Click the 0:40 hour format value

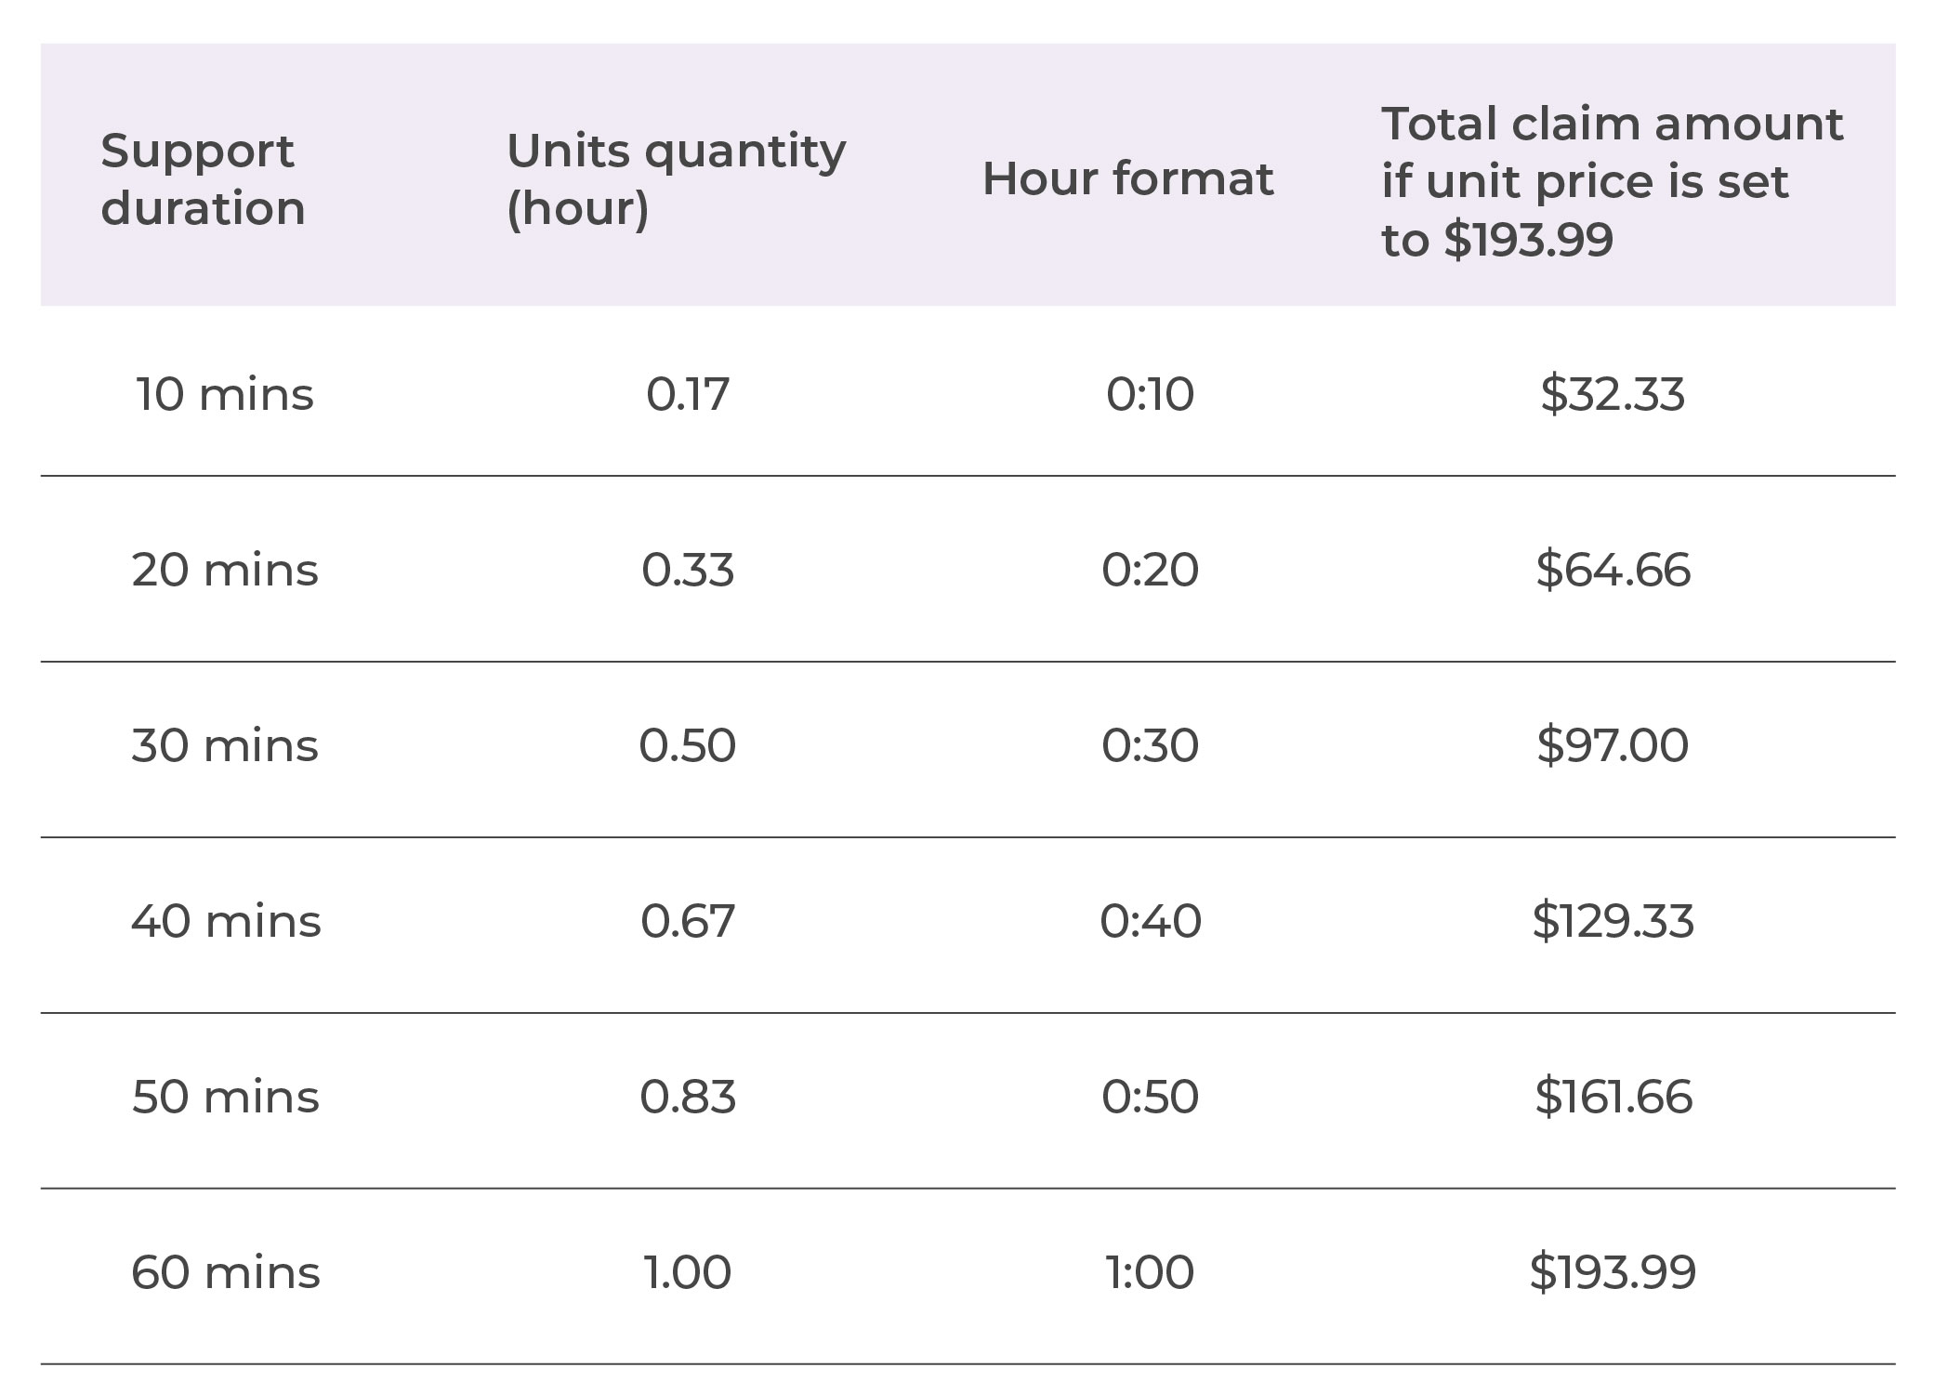pyautogui.click(x=1151, y=921)
